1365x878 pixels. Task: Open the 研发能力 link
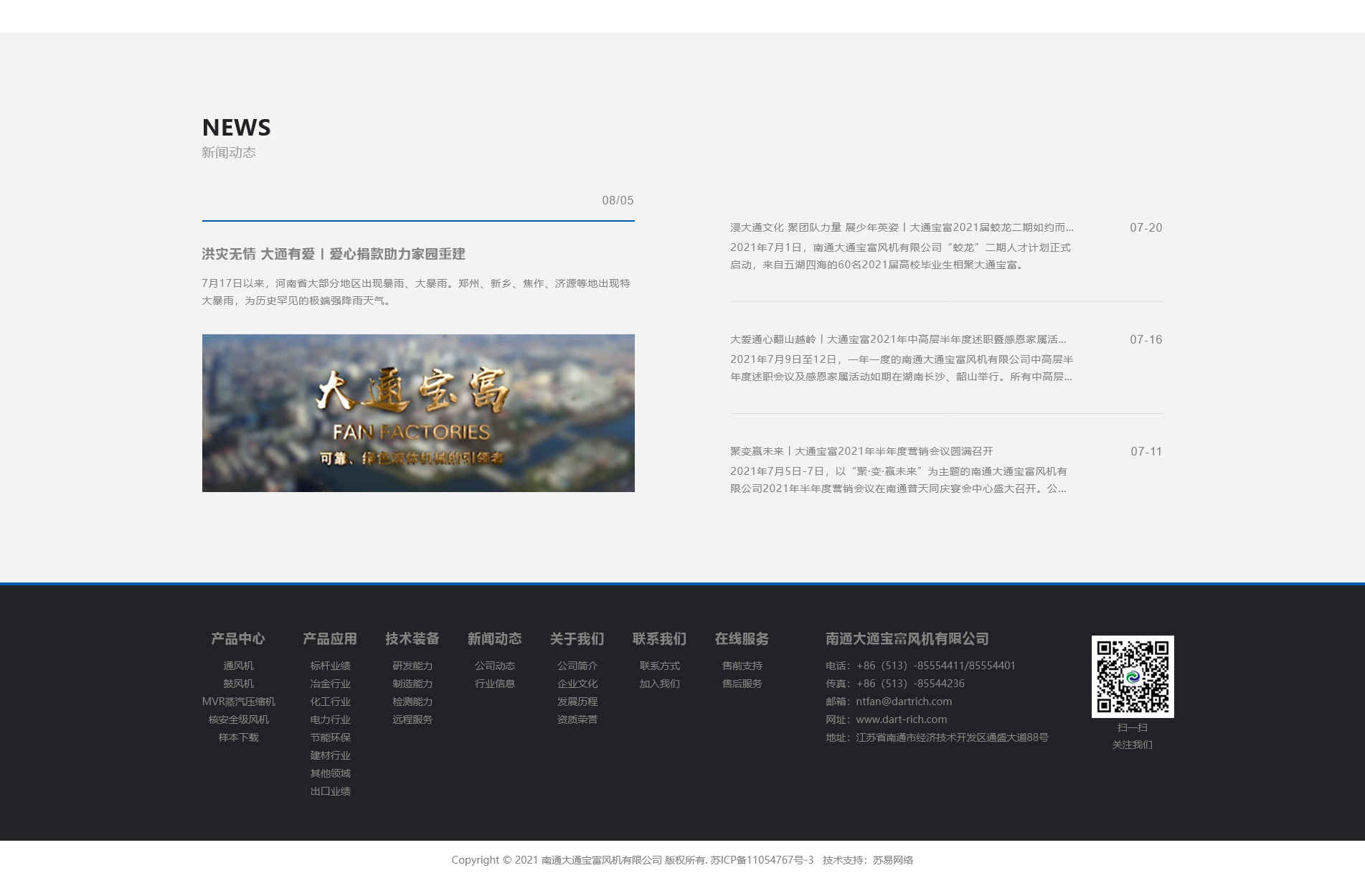point(412,666)
